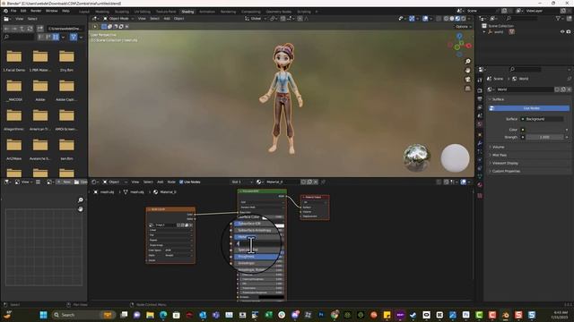Expand the Viewport Display panel
The width and height of the screenshot is (574, 322).
pos(504,163)
